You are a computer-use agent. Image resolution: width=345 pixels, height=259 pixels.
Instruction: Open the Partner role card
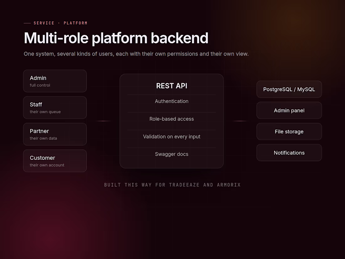55,134
